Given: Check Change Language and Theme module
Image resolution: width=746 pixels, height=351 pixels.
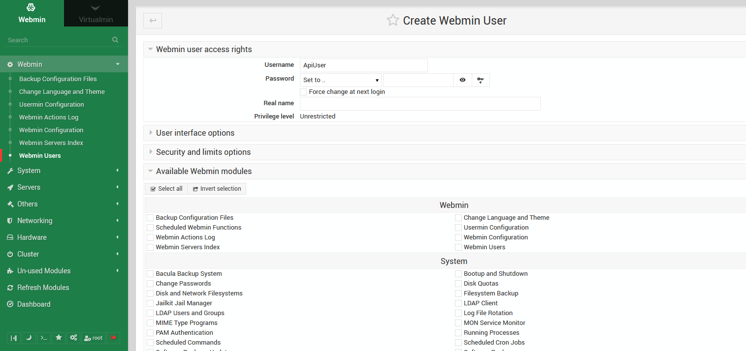Looking at the screenshot, I should pos(458,218).
